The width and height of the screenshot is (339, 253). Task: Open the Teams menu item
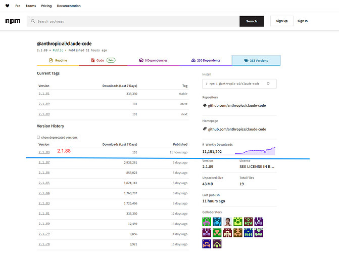31,6
